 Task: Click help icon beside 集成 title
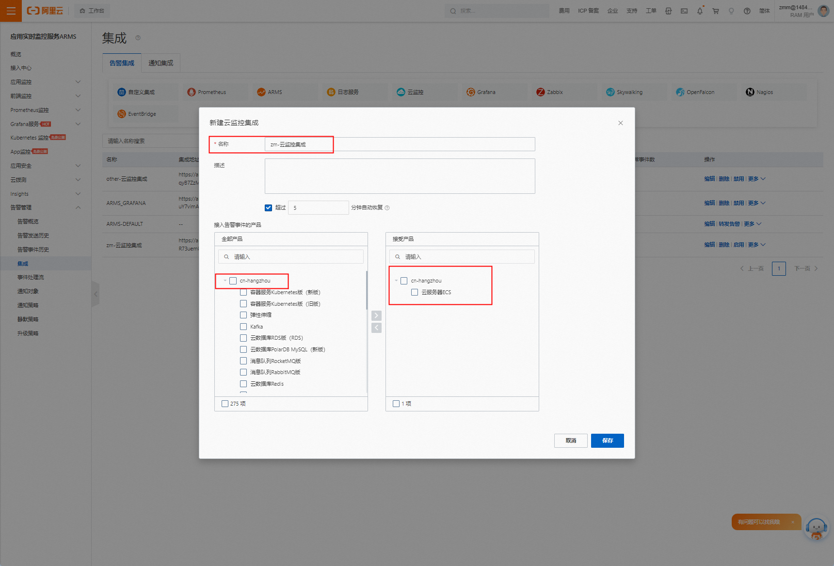coord(138,38)
